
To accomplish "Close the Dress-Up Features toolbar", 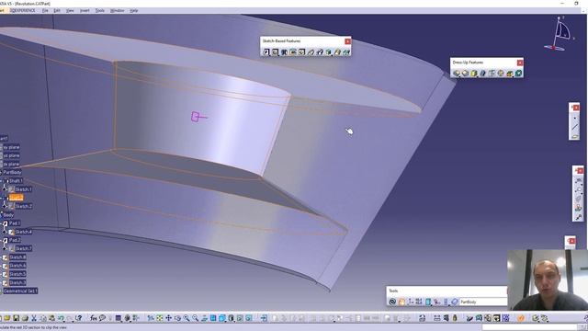I will 520,63.
